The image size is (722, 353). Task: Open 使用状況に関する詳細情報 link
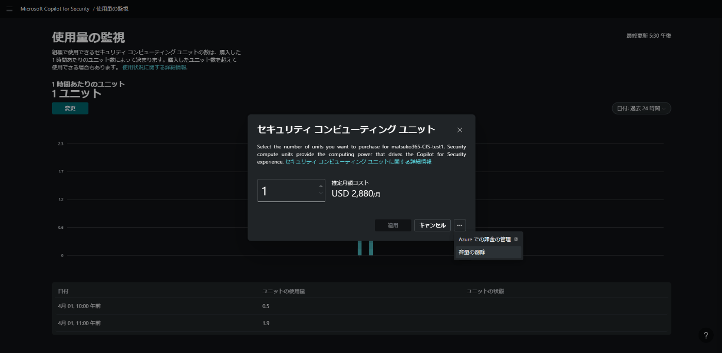click(154, 68)
